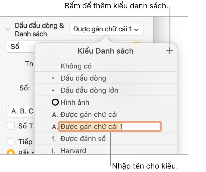This screenshot has width=206, height=172.
Task: Select the Không có list style
Action: [x=105, y=66]
